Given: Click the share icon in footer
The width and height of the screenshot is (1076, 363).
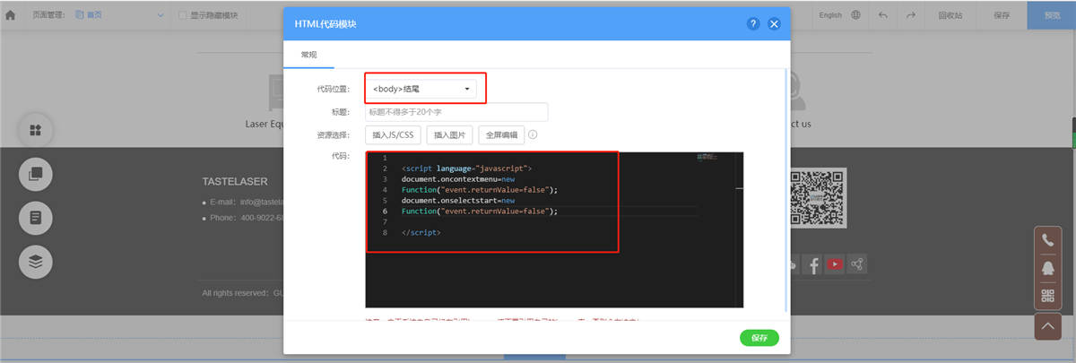Looking at the screenshot, I should pos(858,264).
